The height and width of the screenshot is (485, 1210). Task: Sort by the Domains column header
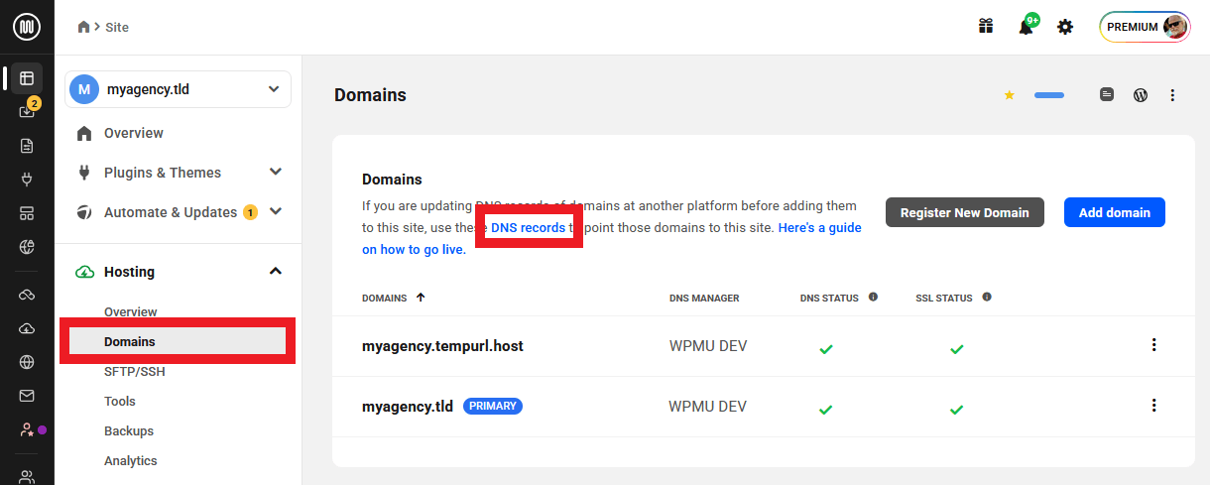click(x=394, y=298)
